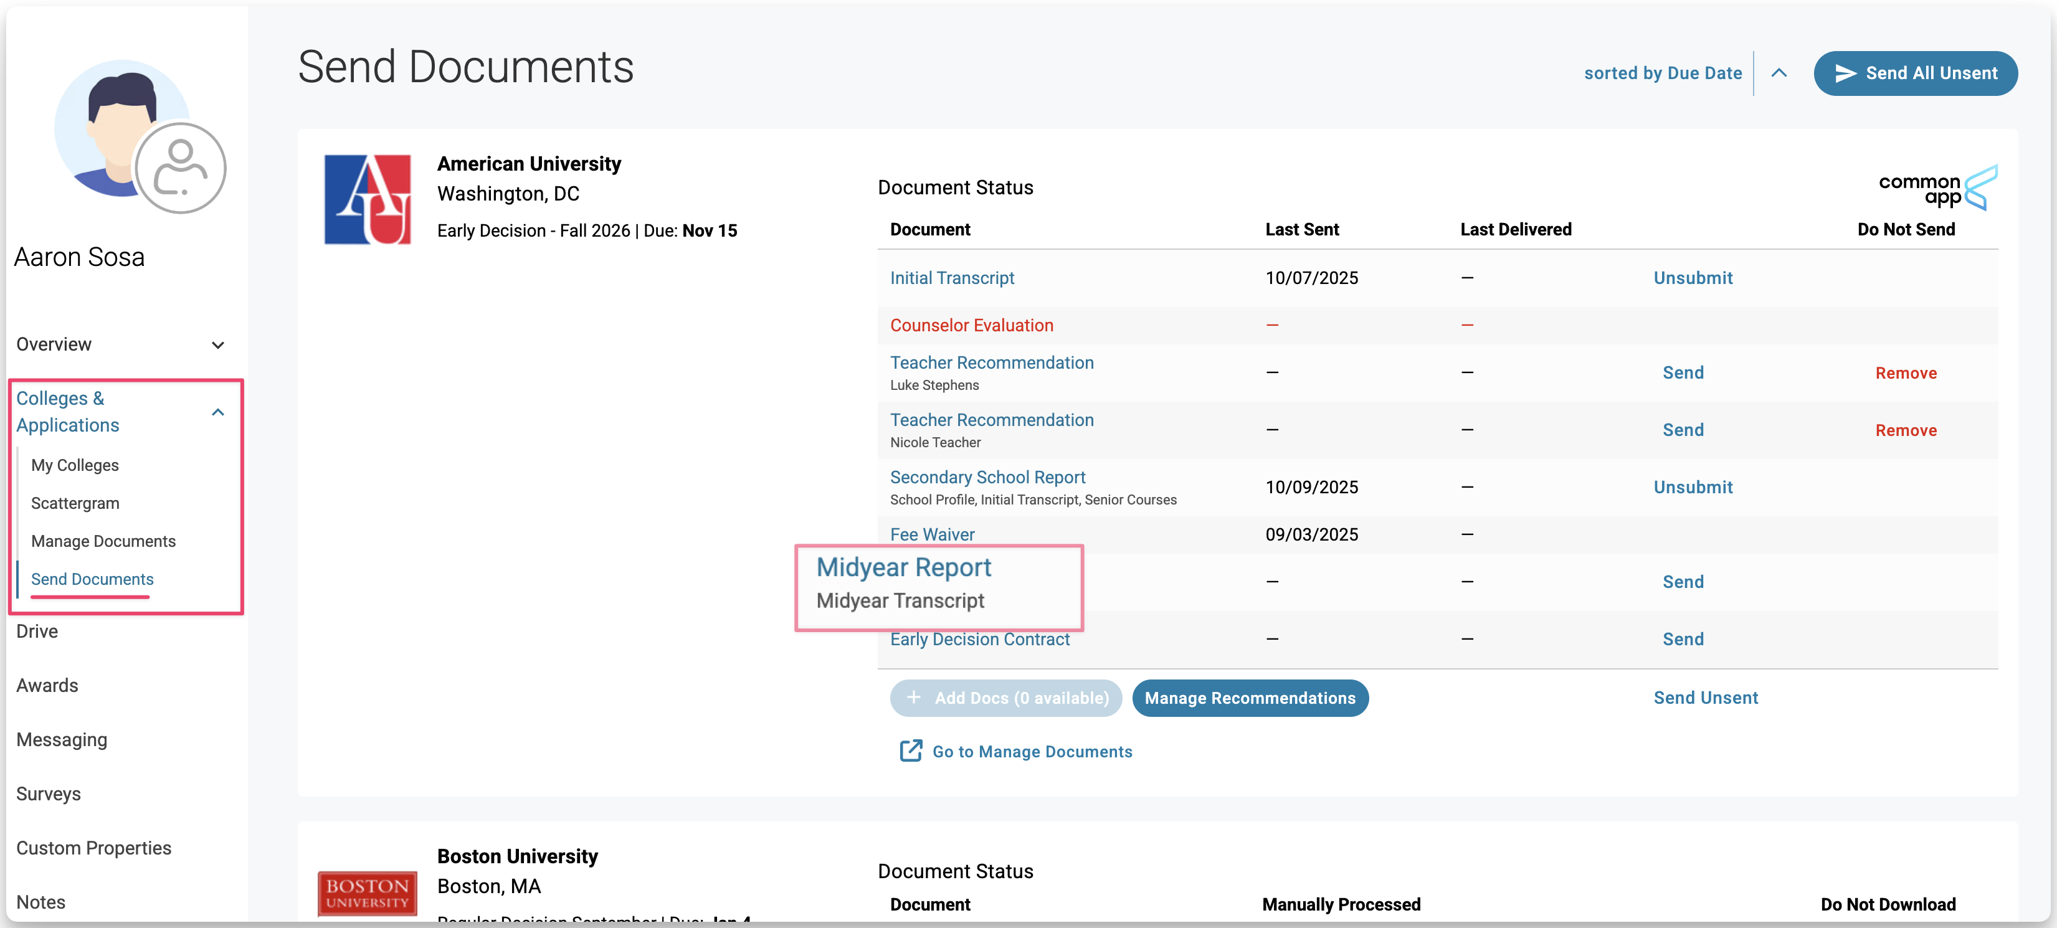Send Luke Stephens' Teacher Recommendation

point(1683,373)
